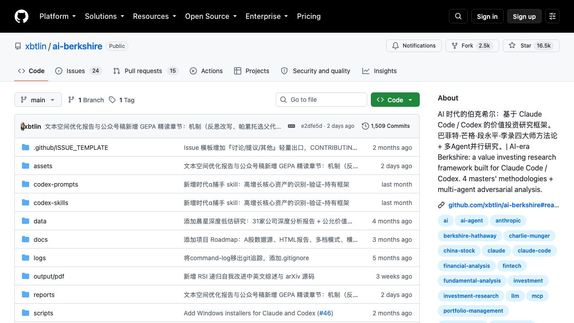Screen dimensions: 574x323
Task: Switch to the Issues tab
Action: click(x=79, y=71)
